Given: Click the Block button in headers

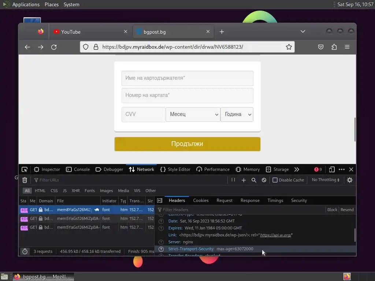Looking at the screenshot, I should (332, 210).
